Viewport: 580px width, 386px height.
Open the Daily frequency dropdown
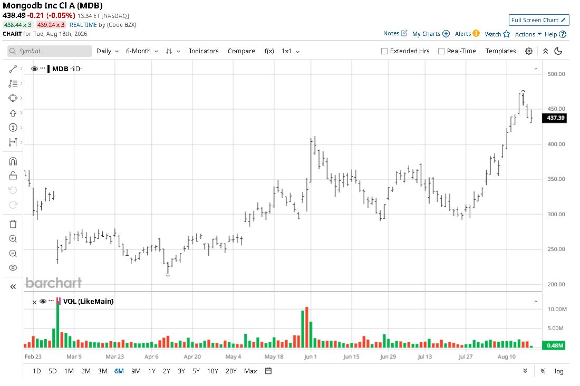[x=108, y=51]
